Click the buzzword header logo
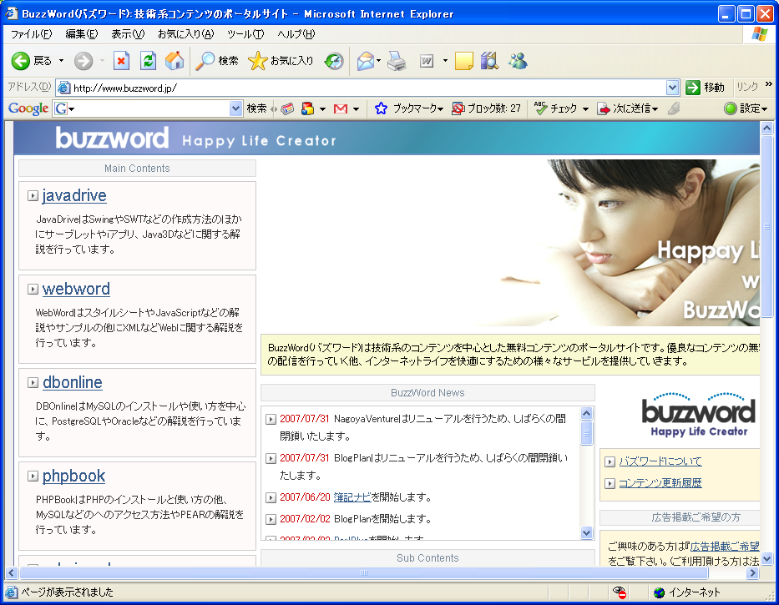 (x=112, y=138)
